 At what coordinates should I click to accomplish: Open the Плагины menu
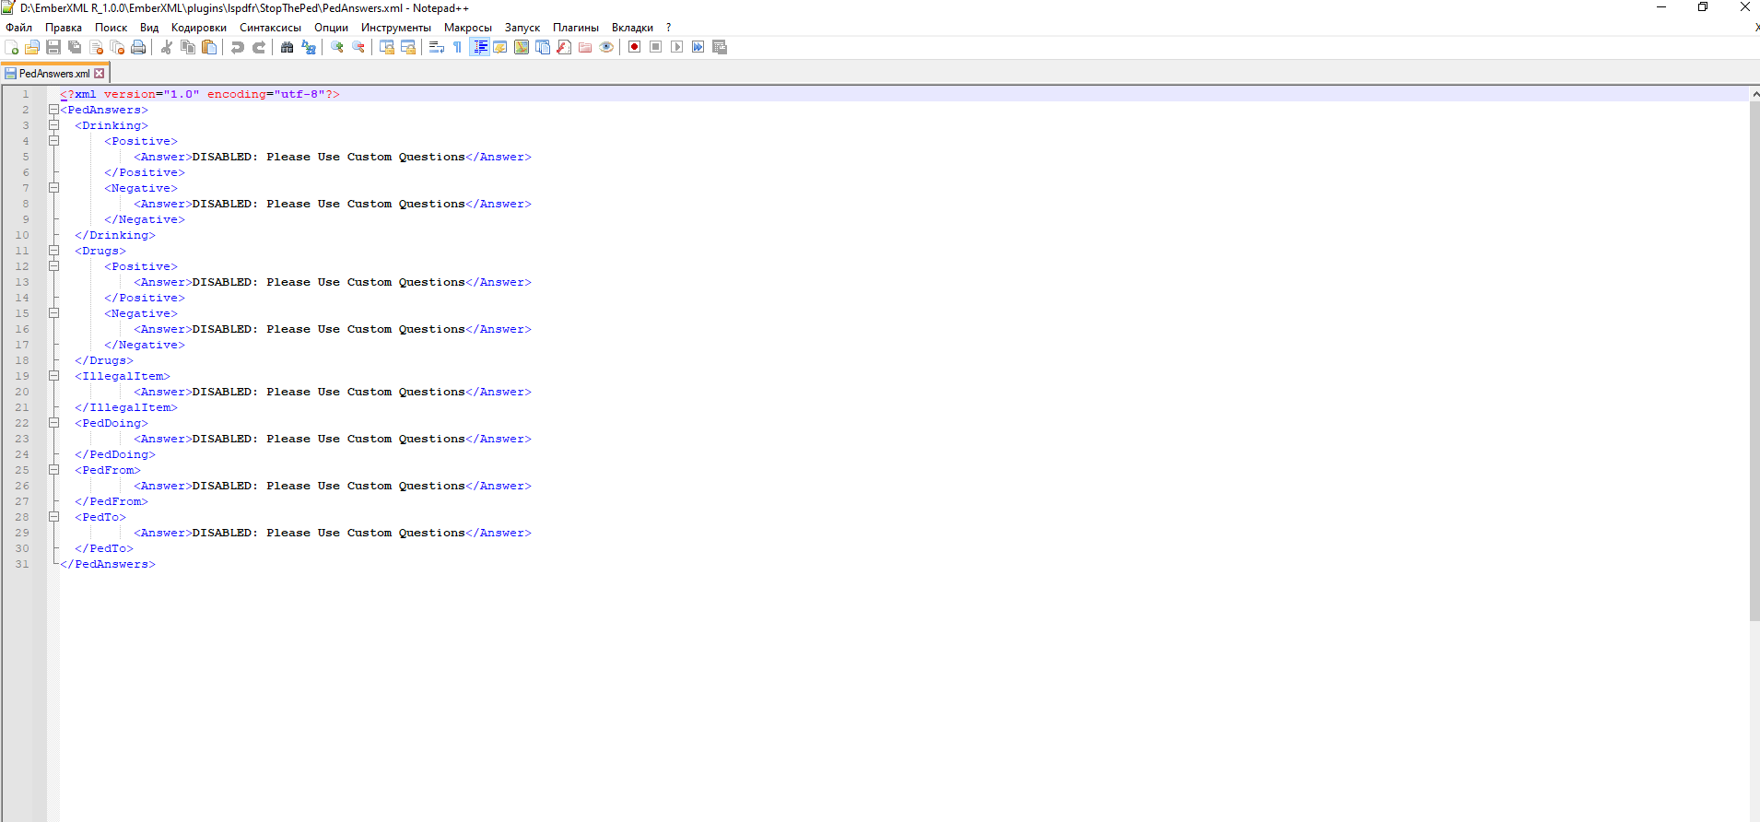click(576, 28)
